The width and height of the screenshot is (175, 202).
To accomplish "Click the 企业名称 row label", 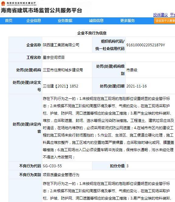I will (34, 45).
